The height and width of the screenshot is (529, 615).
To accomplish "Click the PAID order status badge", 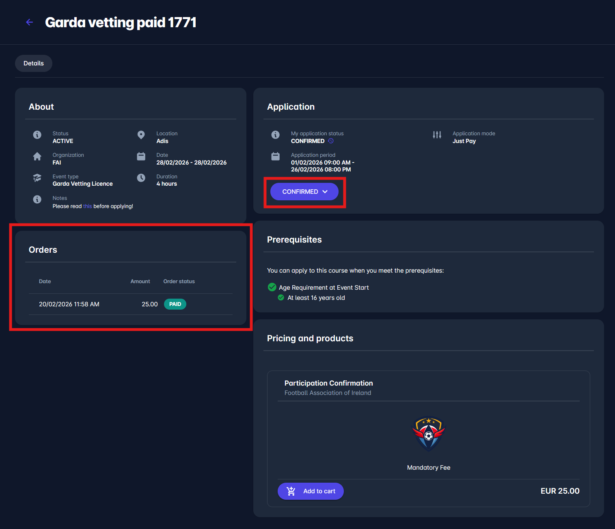I will tap(175, 304).
